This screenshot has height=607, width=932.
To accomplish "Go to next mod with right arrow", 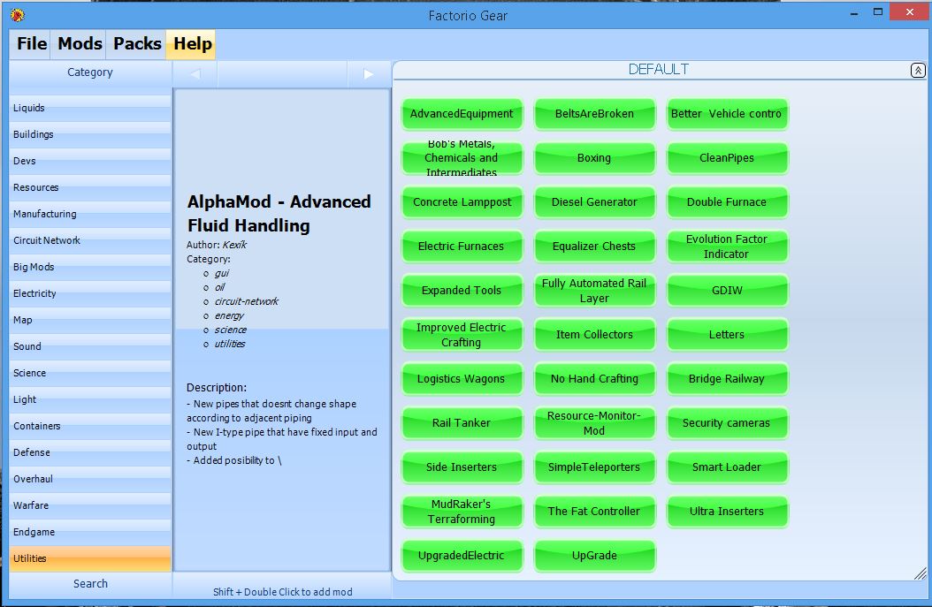I will tap(369, 74).
